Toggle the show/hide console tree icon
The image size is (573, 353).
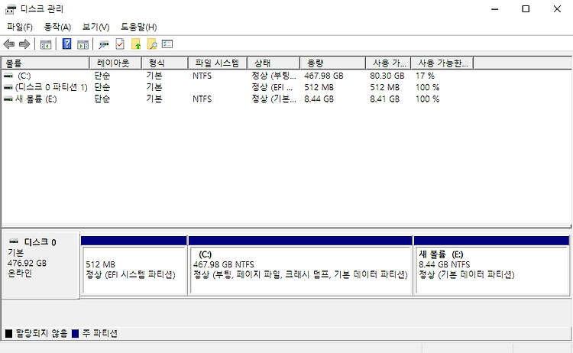pyautogui.click(x=46, y=44)
